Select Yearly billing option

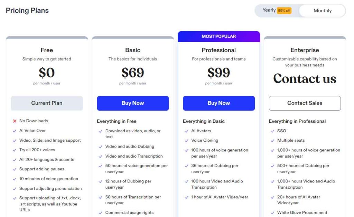point(269,10)
